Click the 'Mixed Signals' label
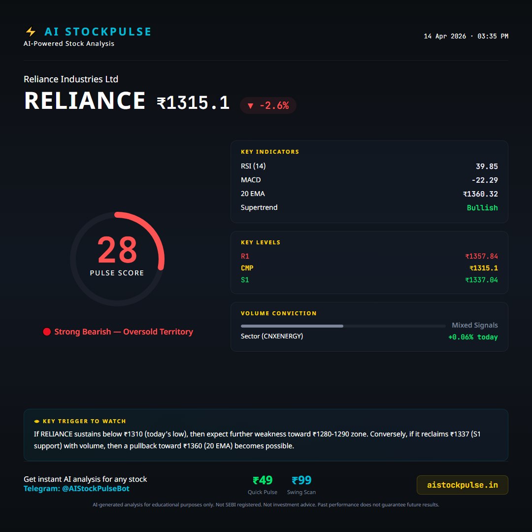The width and height of the screenshot is (532, 532). click(475, 325)
